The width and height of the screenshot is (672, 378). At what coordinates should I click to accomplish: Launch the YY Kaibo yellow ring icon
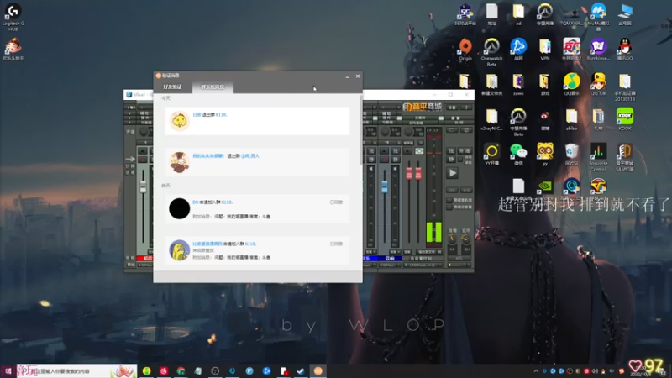491,154
